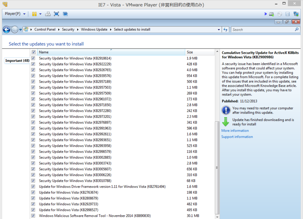Uncheck update KB2918614 checkbox
The image size is (303, 219).
[x=33, y=58]
